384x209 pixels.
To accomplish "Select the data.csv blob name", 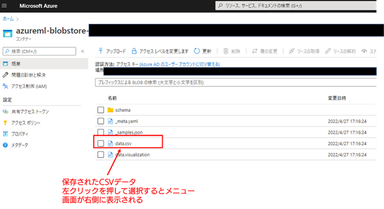I will [x=123, y=144].
